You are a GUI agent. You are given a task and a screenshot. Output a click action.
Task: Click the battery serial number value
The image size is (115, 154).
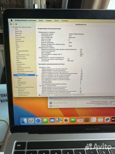pyautogui.click(x=76, y=34)
